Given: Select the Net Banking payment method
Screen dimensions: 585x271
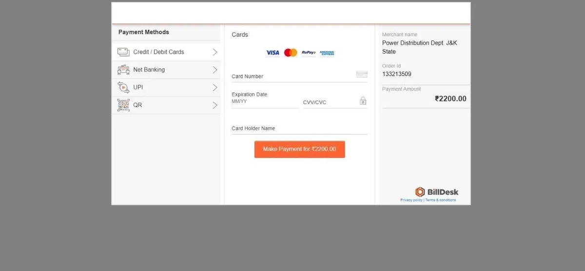Looking at the screenshot, I should coord(166,70).
